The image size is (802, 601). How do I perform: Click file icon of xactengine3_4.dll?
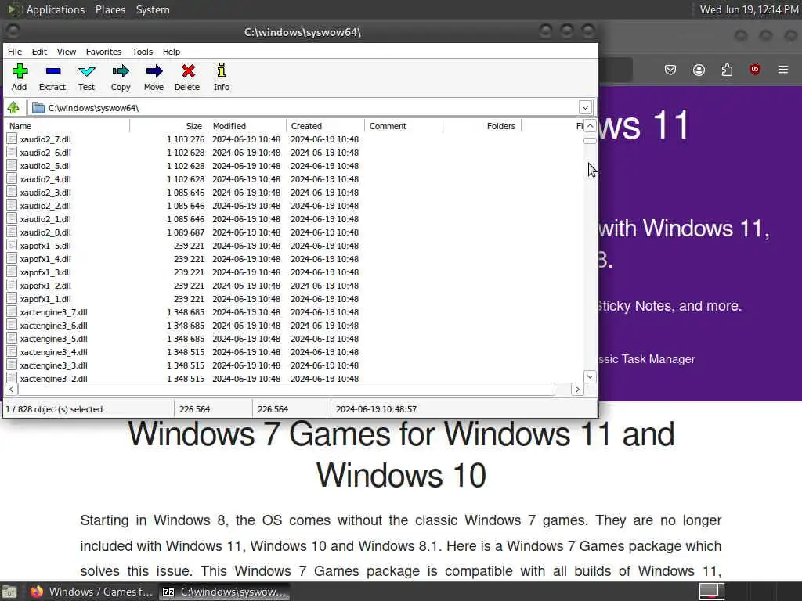13,351
